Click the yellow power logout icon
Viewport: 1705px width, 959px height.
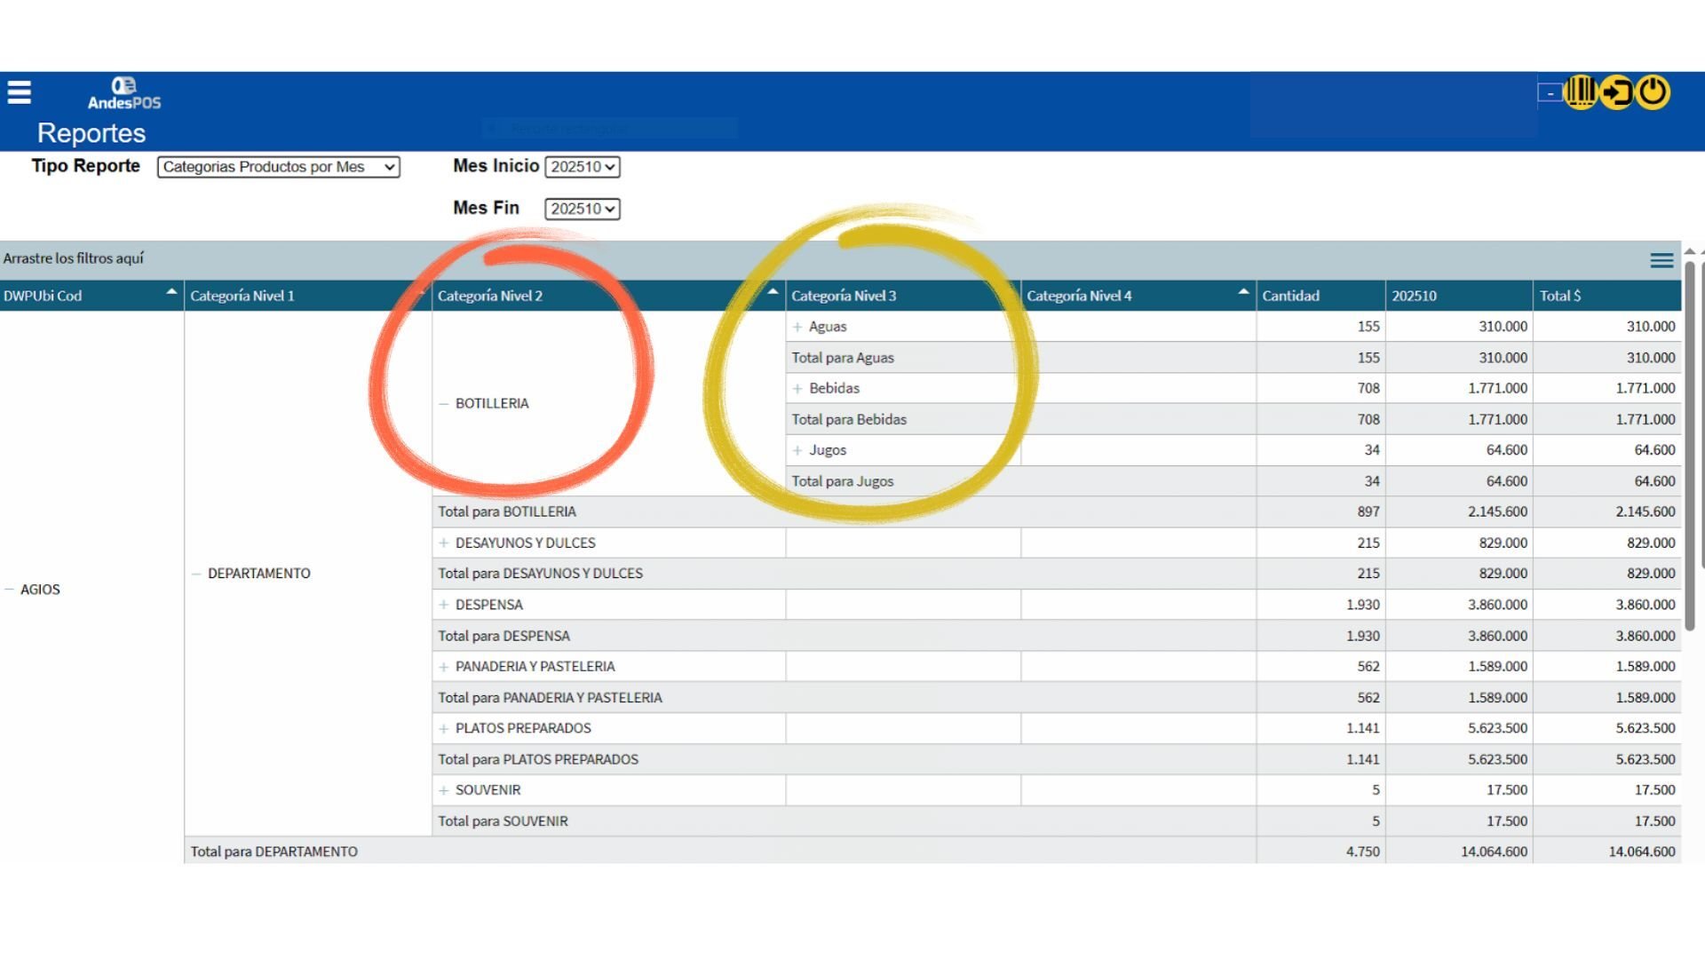click(1653, 91)
